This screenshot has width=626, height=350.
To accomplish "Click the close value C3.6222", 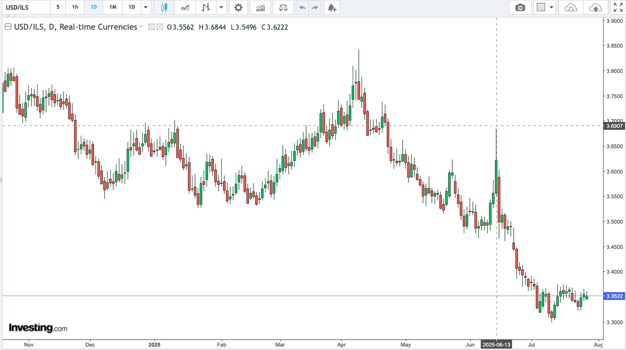I will (x=274, y=27).
